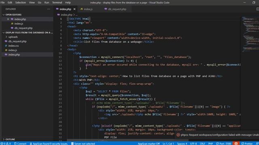Image resolution: width=259 pixels, height=145 pixels.
Task: Click the h3 With PHP code line
Action: 86,80
